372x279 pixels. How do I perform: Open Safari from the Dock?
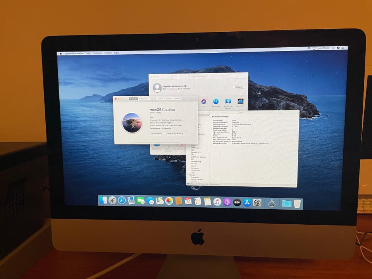122,200
